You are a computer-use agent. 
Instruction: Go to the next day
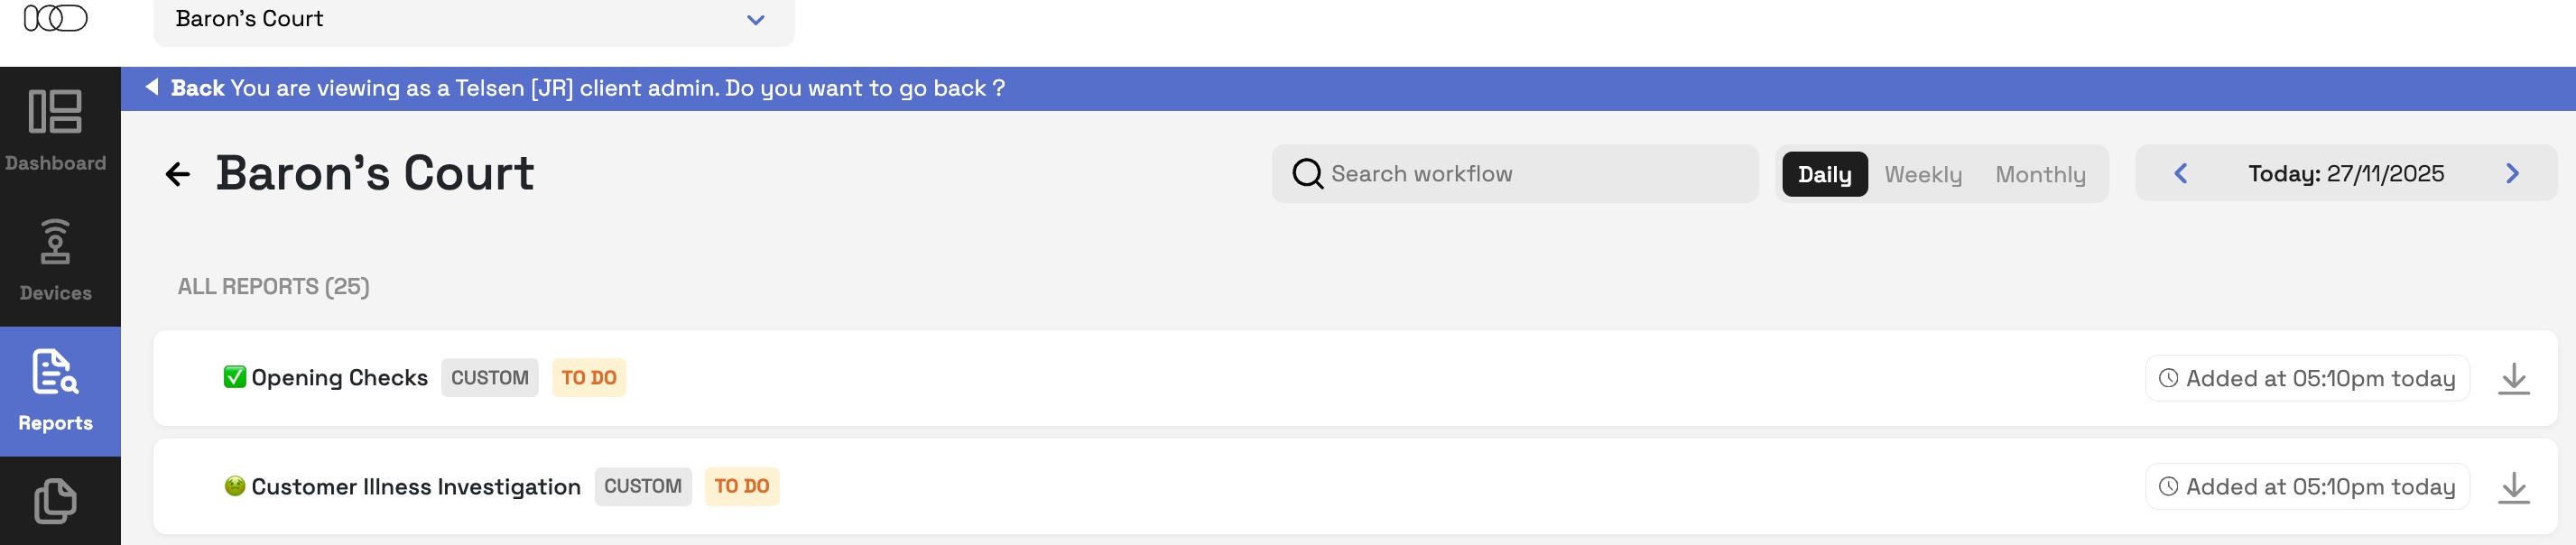coord(2512,174)
